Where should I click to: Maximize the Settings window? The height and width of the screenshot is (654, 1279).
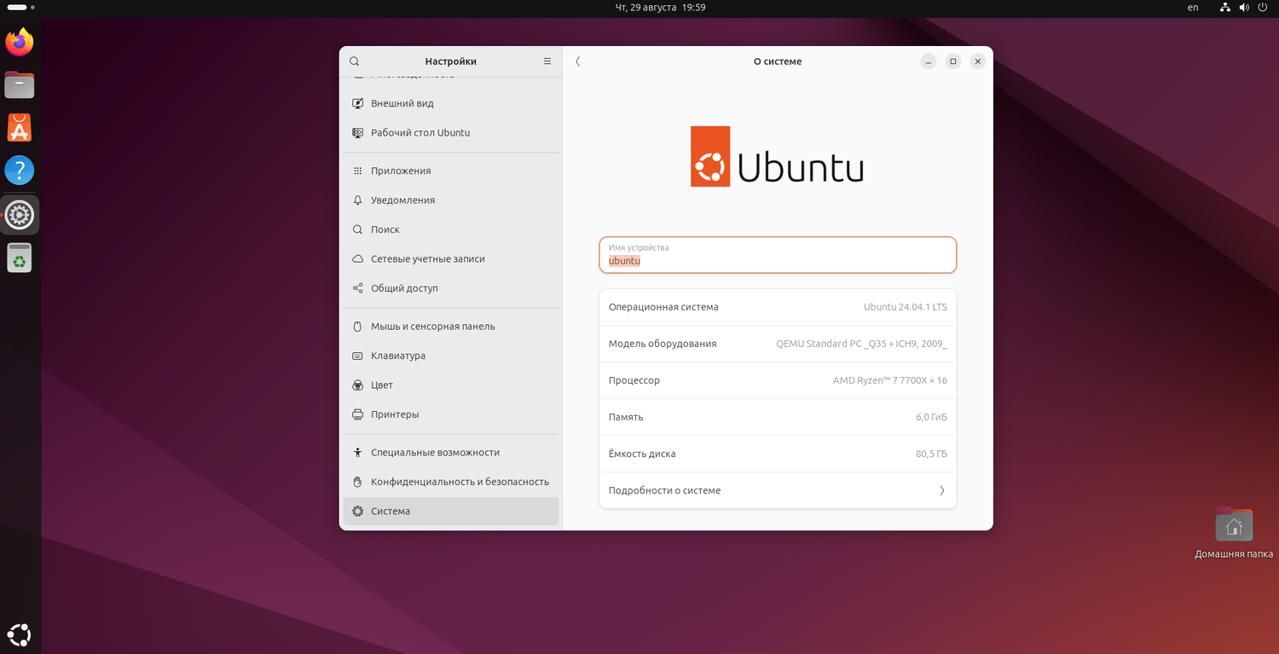click(x=953, y=61)
